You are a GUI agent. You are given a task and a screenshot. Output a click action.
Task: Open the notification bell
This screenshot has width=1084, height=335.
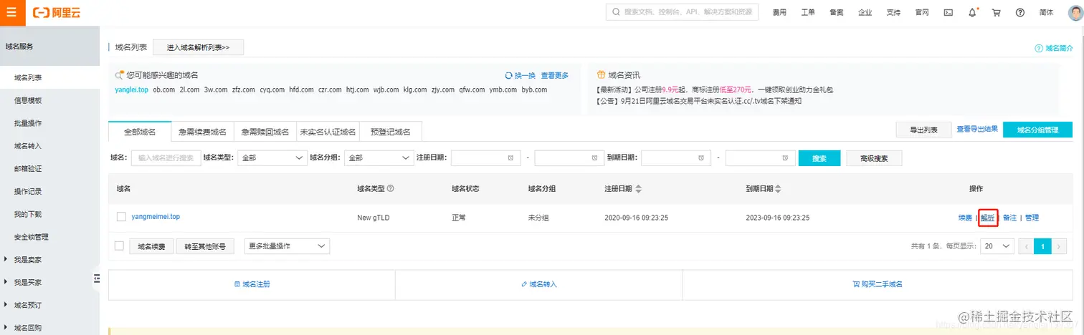point(972,12)
